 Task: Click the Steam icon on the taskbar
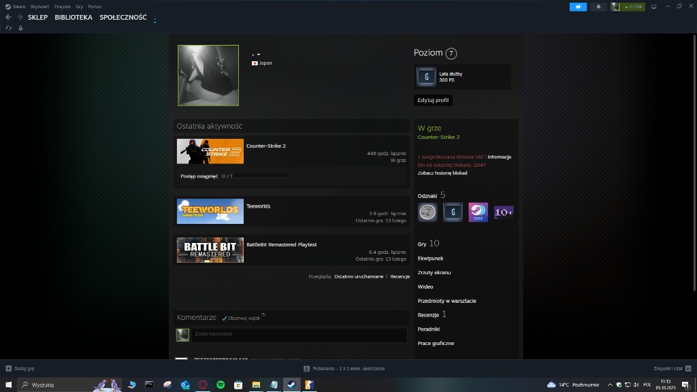291,385
